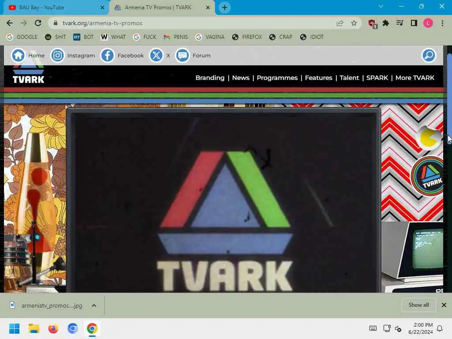The width and height of the screenshot is (452, 339).
Task: Open the uBlock shield extension icon
Action: point(372,23)
